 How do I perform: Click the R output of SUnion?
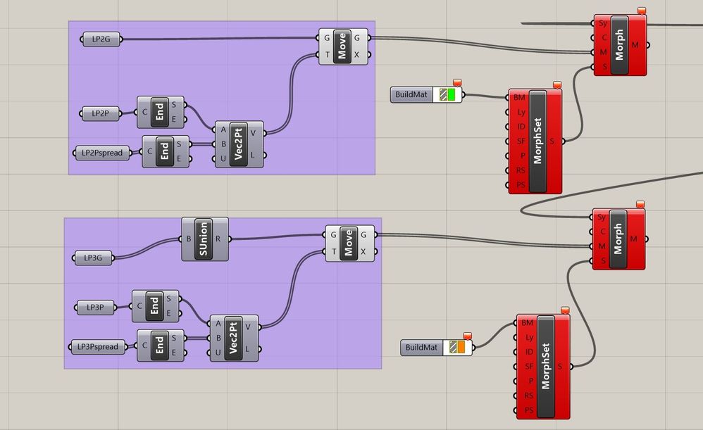[x=218, y=239]
